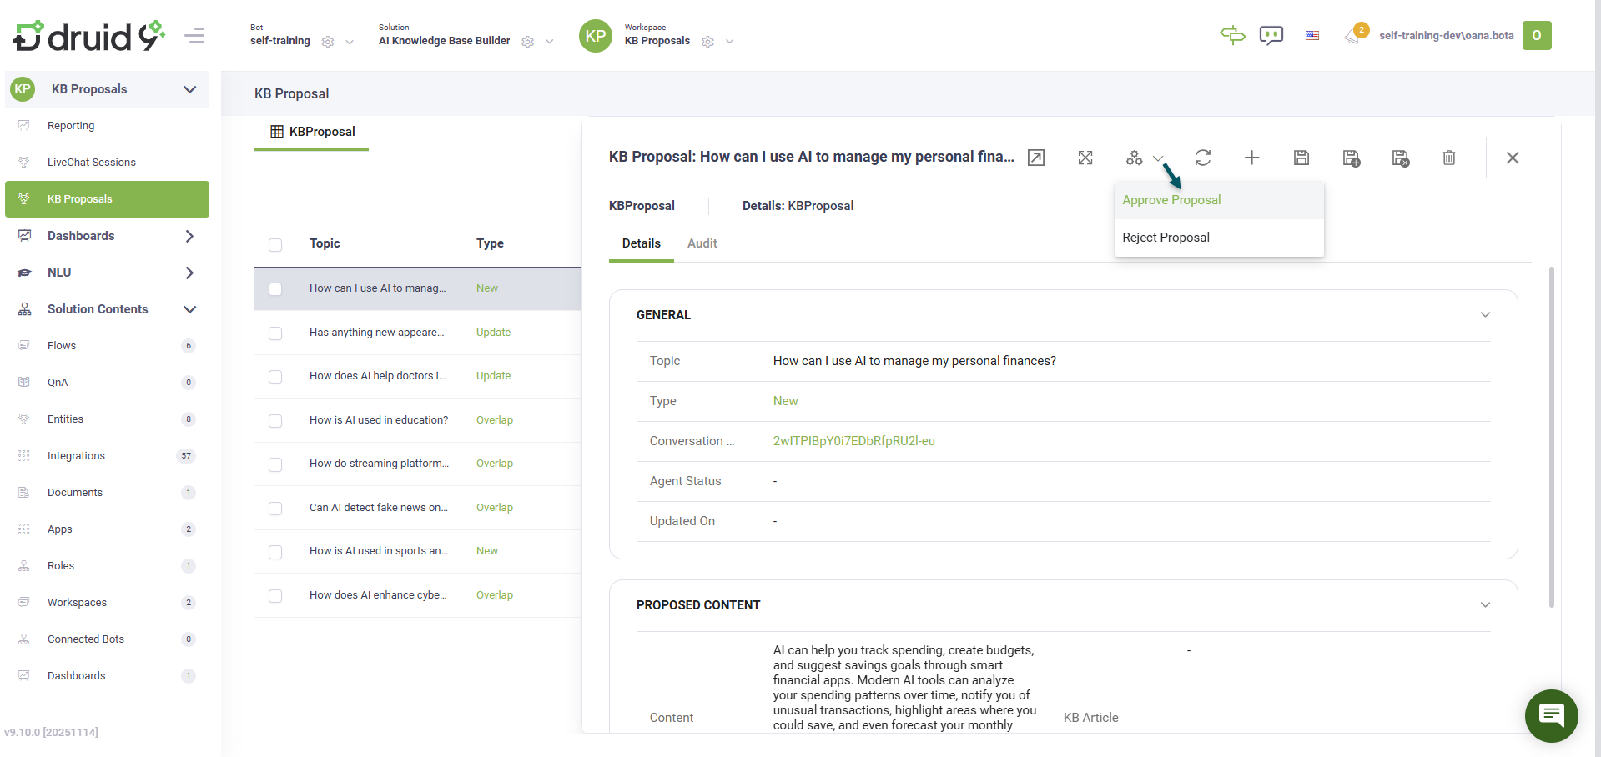Expand the Dashboards sidebar group

point(189,236)
